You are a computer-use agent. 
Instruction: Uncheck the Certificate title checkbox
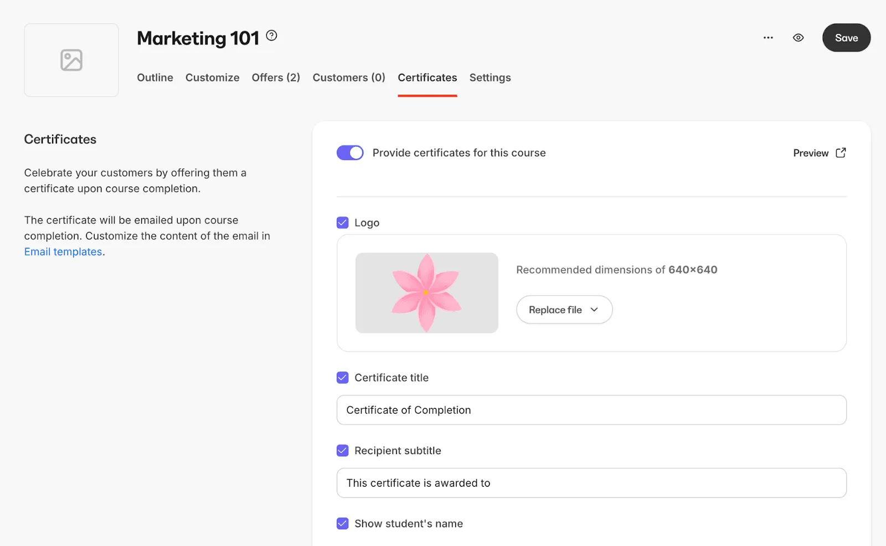[x=343, y=378]
